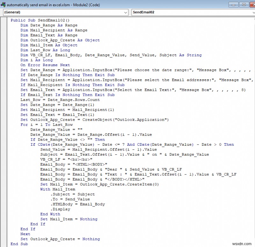
Task: Click the Email_Body line containing "Dear "
Action: [x=111, y=169]
